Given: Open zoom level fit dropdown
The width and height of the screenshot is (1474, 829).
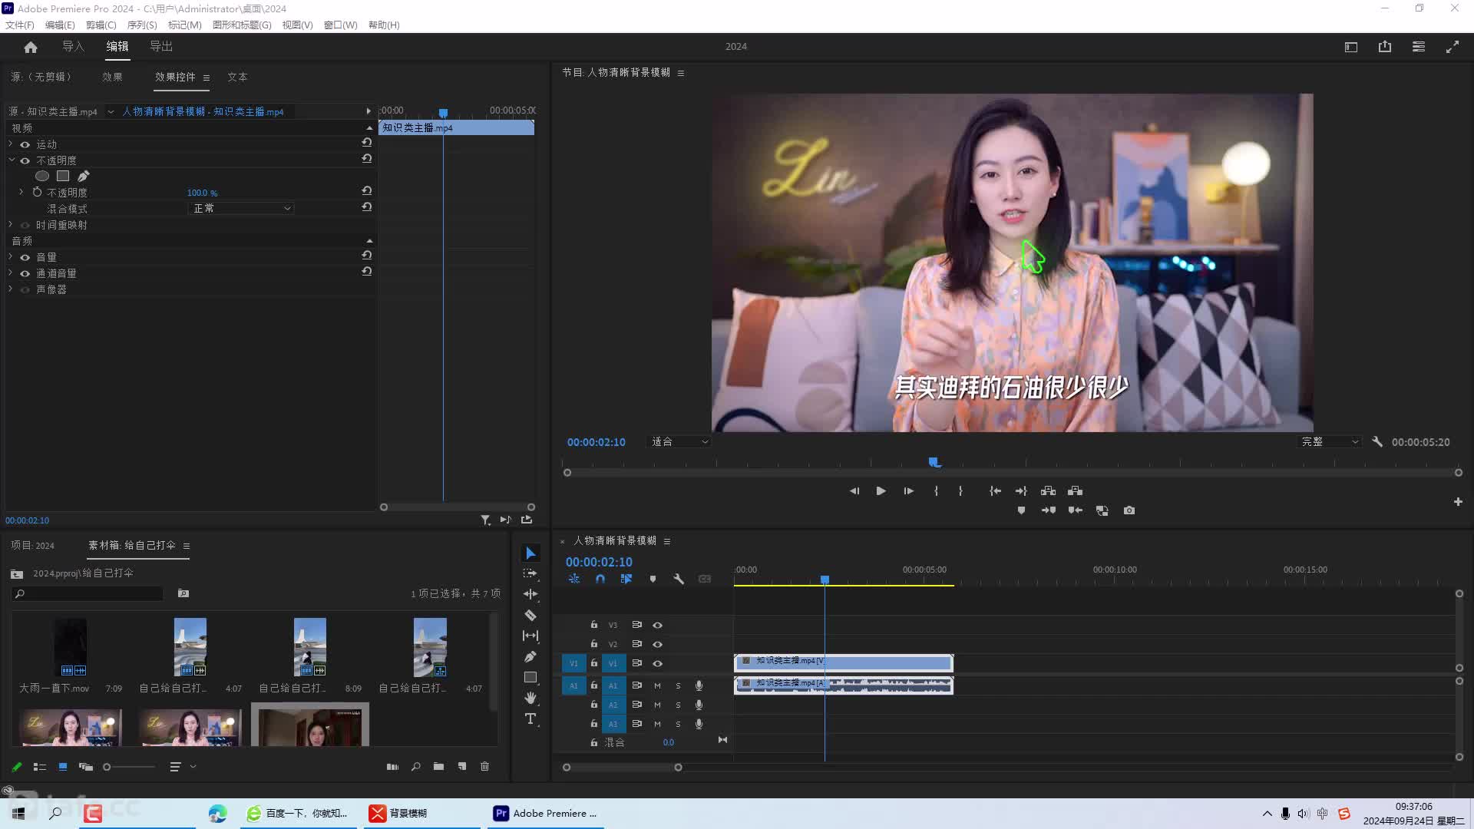Looking at the screenshot, I should 679,442.
